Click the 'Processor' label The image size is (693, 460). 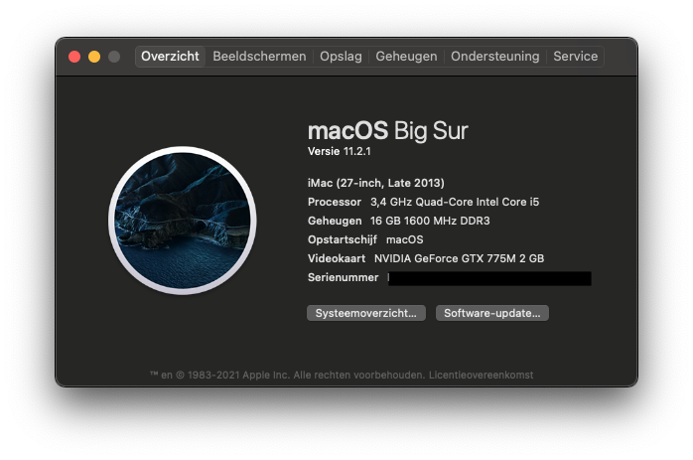click(335, 202)
